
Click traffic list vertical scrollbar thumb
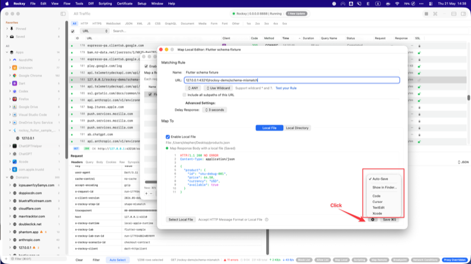[x=468, y=98]
